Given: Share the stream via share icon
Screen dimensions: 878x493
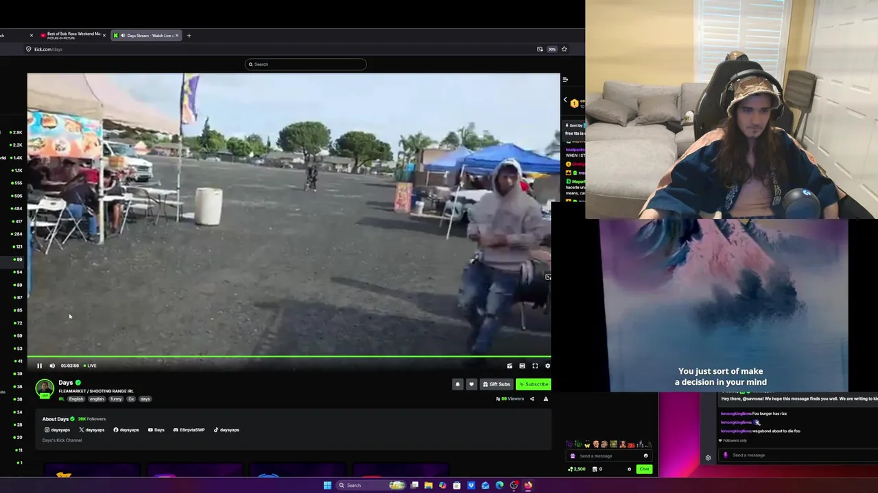Looking at the screenshot, I should point(532,399).
